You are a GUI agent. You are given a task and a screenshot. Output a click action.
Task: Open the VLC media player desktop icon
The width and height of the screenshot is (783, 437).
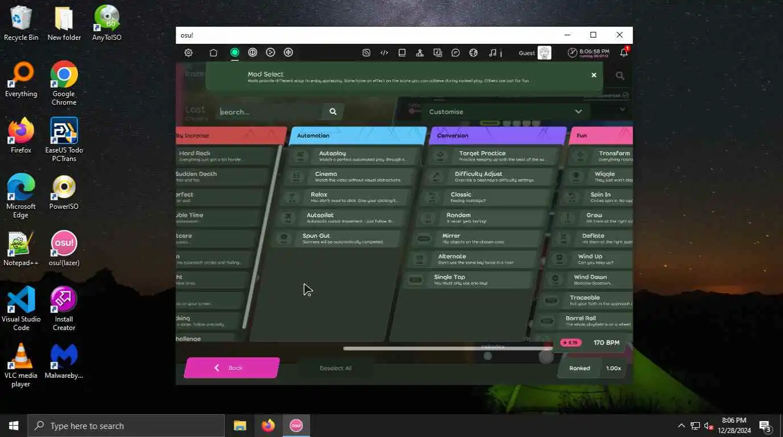[x=21, y=365]
